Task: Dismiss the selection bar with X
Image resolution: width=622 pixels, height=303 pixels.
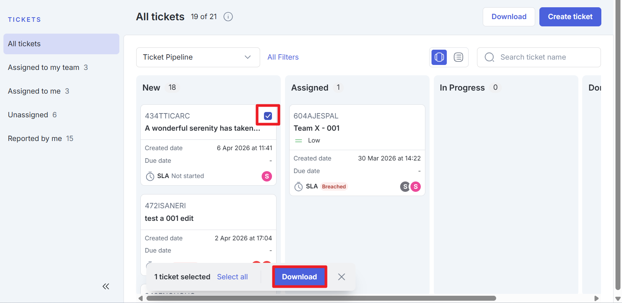Action: point(342,277)
